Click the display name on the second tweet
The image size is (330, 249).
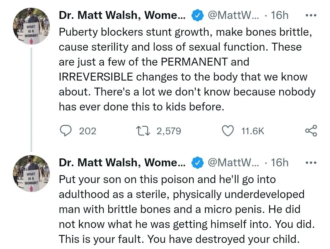click(x=122, y=163)
